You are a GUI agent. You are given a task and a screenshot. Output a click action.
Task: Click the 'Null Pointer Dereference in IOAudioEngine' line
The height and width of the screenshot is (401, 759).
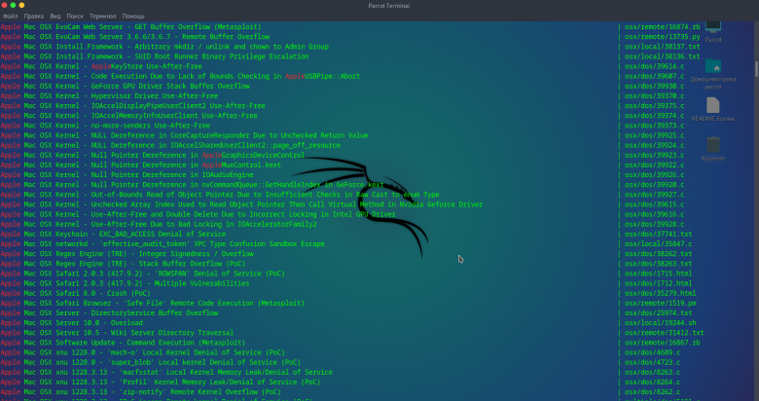(126, 175)
